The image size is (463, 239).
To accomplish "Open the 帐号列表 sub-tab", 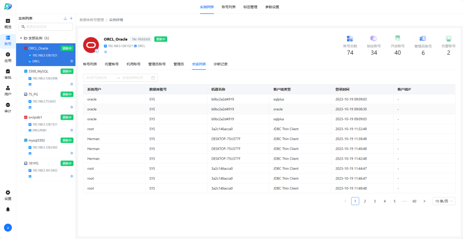I will coord(90,64).
